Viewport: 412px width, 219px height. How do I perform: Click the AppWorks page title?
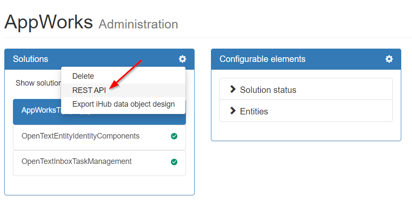coord(49,22)
